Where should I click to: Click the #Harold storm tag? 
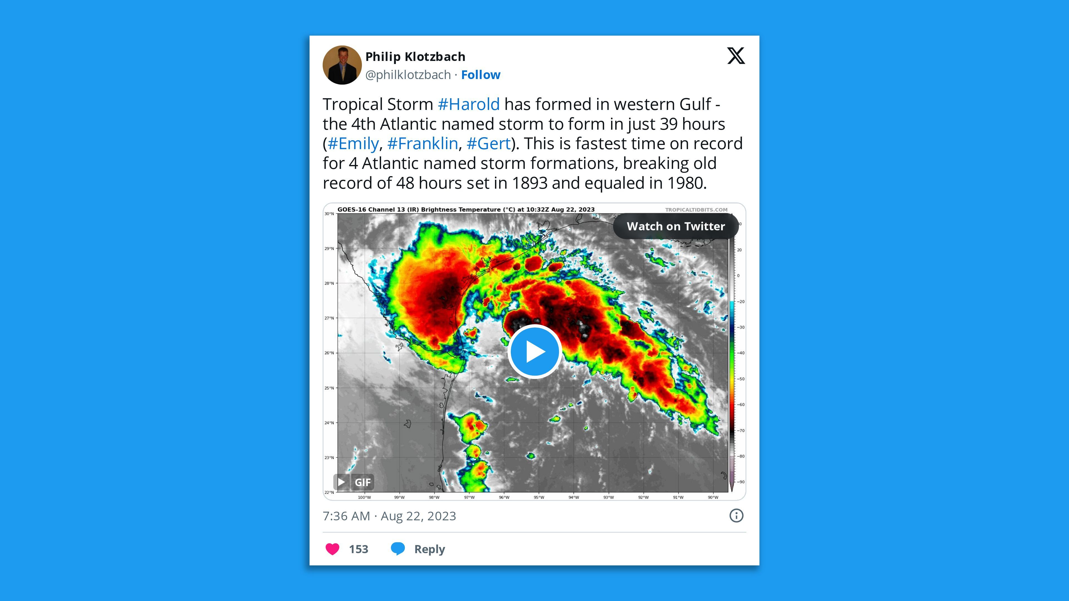point(469,104)
